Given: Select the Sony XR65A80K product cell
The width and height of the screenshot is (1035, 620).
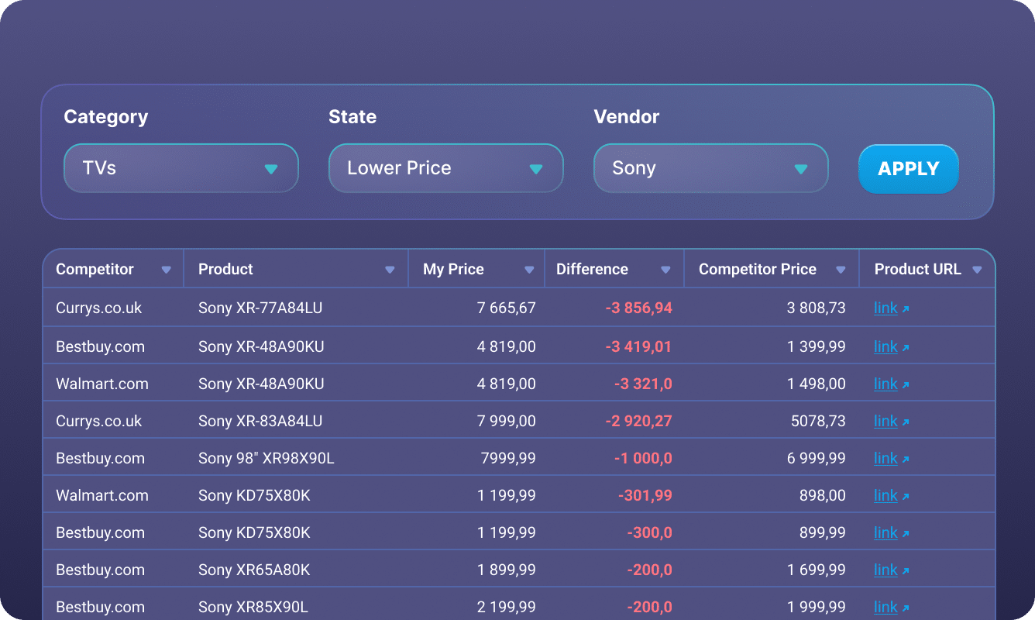Looking at the screenshot, I should coord(254,570).
